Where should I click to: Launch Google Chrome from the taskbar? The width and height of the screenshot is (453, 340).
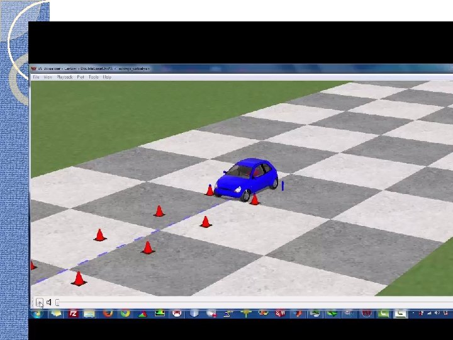(125, 314)
